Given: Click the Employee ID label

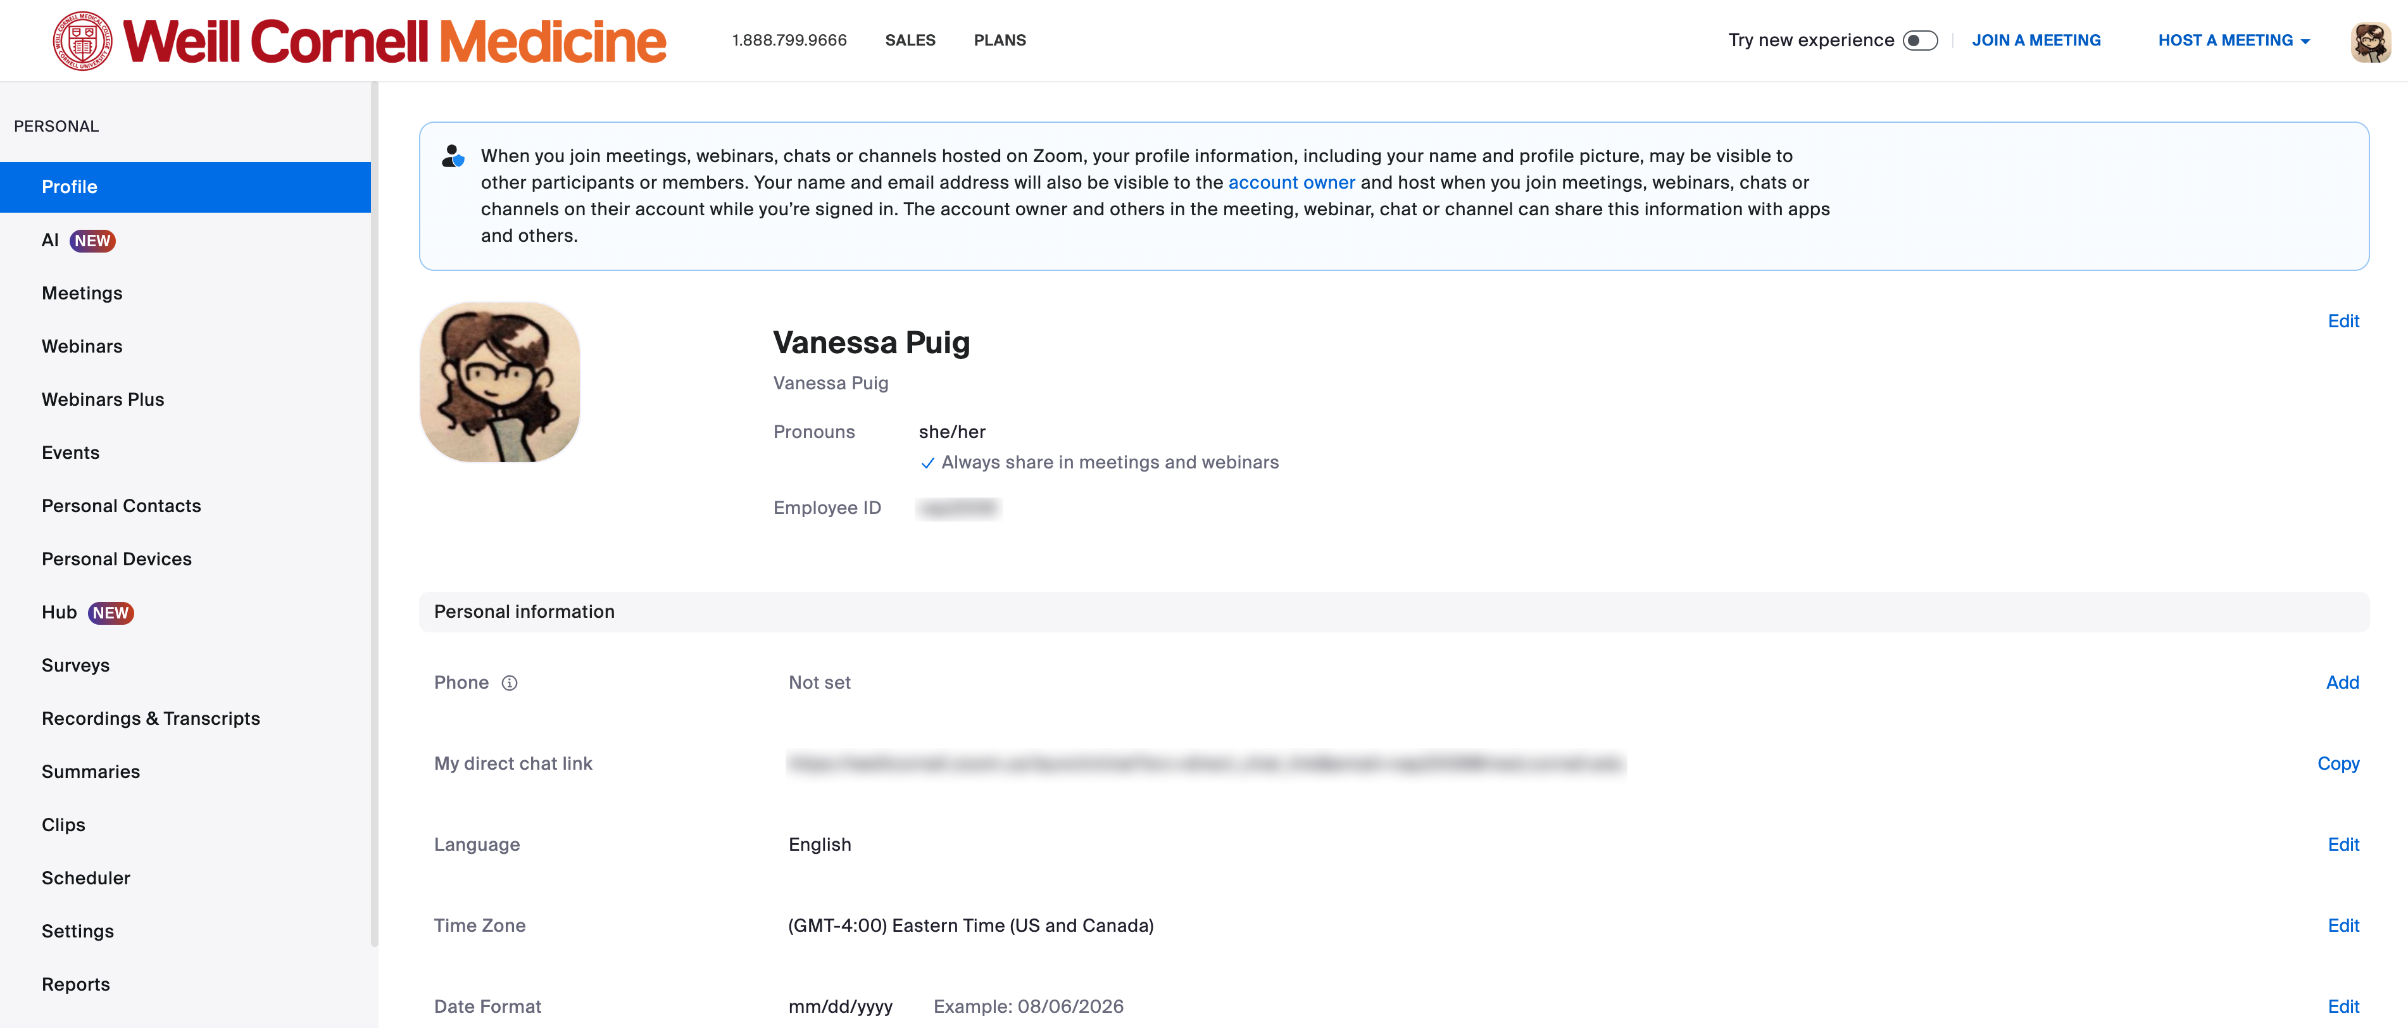Looking at the screenshot, I should click(x=826, y=508).
